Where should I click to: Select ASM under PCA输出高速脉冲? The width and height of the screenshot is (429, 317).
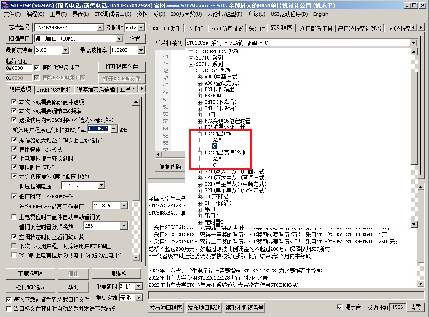coord(217,159)
